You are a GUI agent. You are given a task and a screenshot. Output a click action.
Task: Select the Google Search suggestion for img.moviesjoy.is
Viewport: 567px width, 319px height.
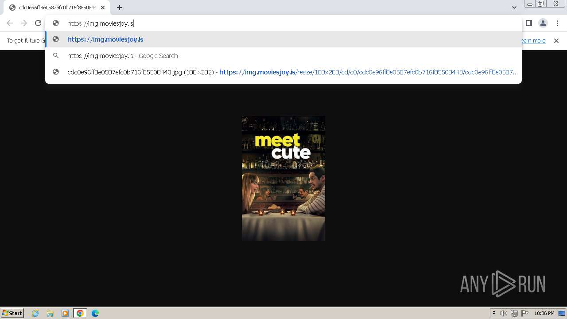pos(283,56)
